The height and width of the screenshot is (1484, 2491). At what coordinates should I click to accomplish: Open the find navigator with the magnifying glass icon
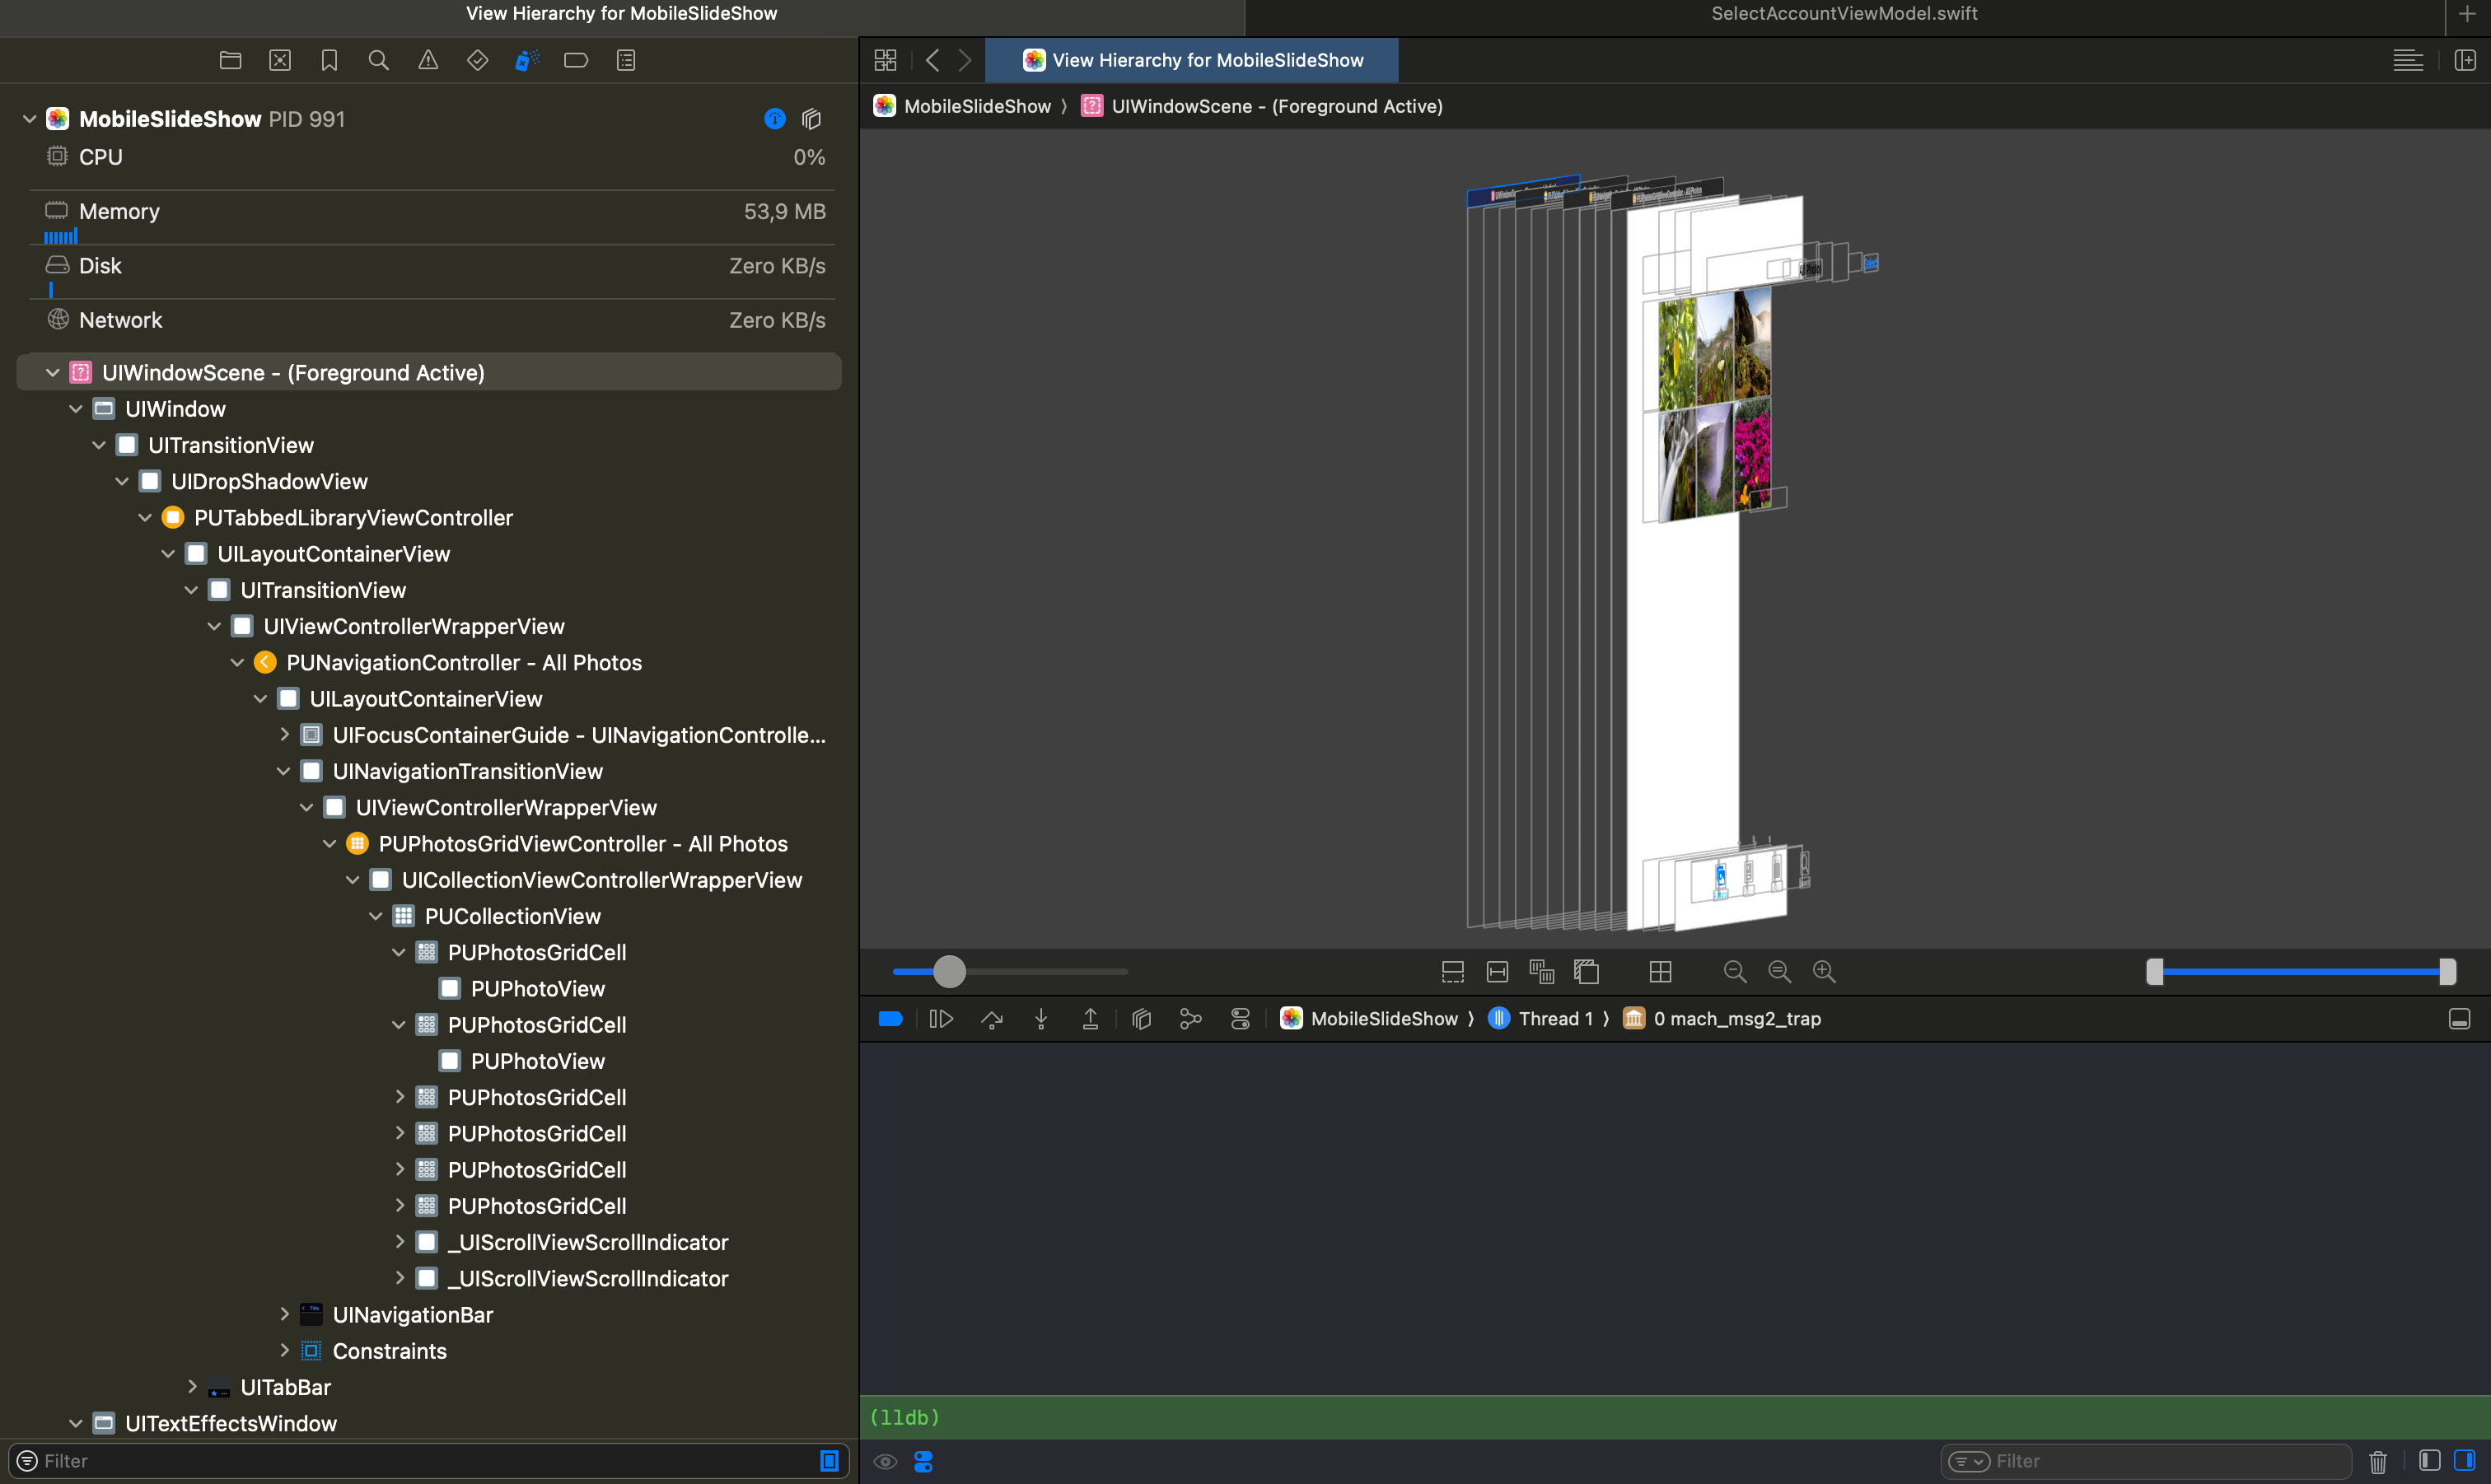[x=379, y=60]
